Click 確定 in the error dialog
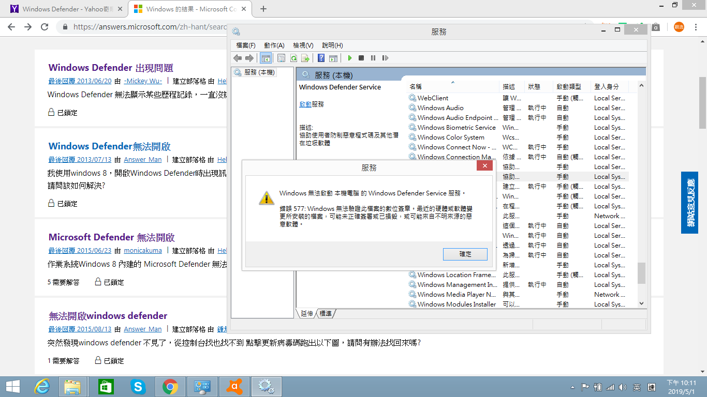This screenshot has height=397, width=707. 465,254
